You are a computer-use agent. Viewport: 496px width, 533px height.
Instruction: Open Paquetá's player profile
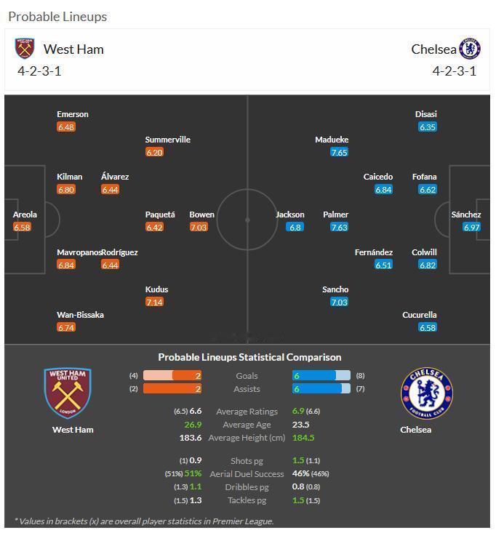(160, 215)
